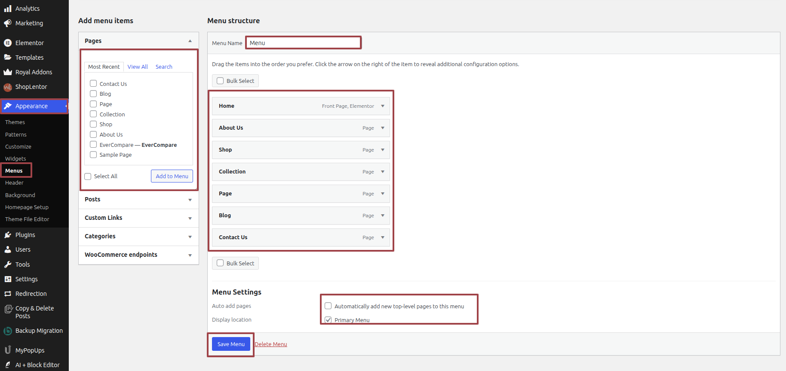786x371 pixels.
Task: Expand the Custom Links section
Action: pyautogui.click(x=190, y=218)
